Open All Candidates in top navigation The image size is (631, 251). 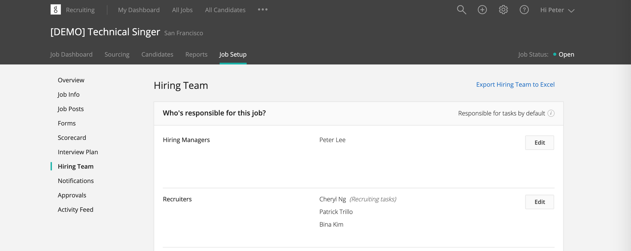coord(225,10)
